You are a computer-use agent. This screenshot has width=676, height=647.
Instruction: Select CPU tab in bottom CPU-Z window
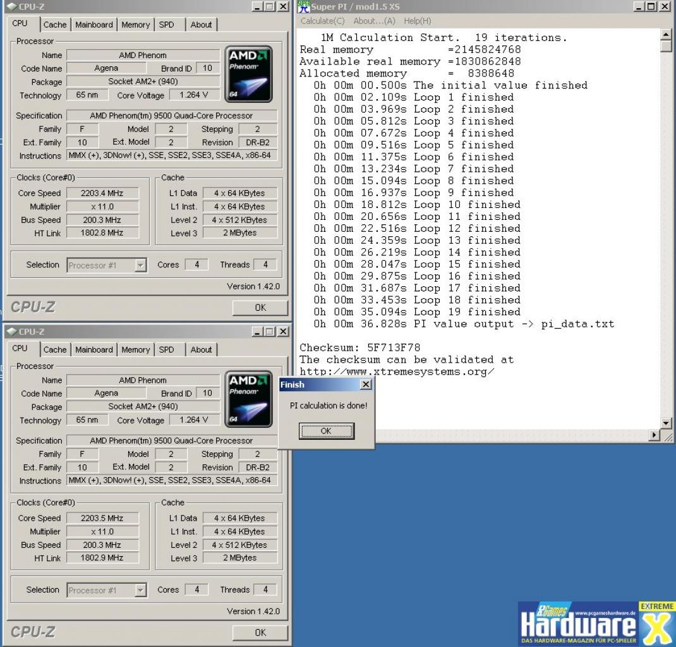(20, 348)
